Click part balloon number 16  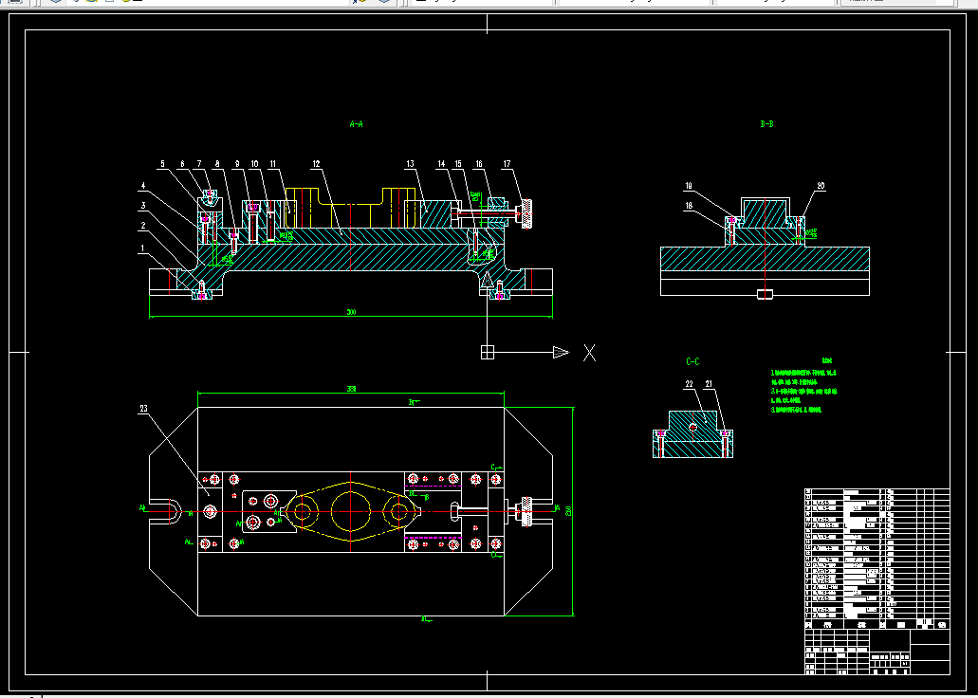coord(479,165)
